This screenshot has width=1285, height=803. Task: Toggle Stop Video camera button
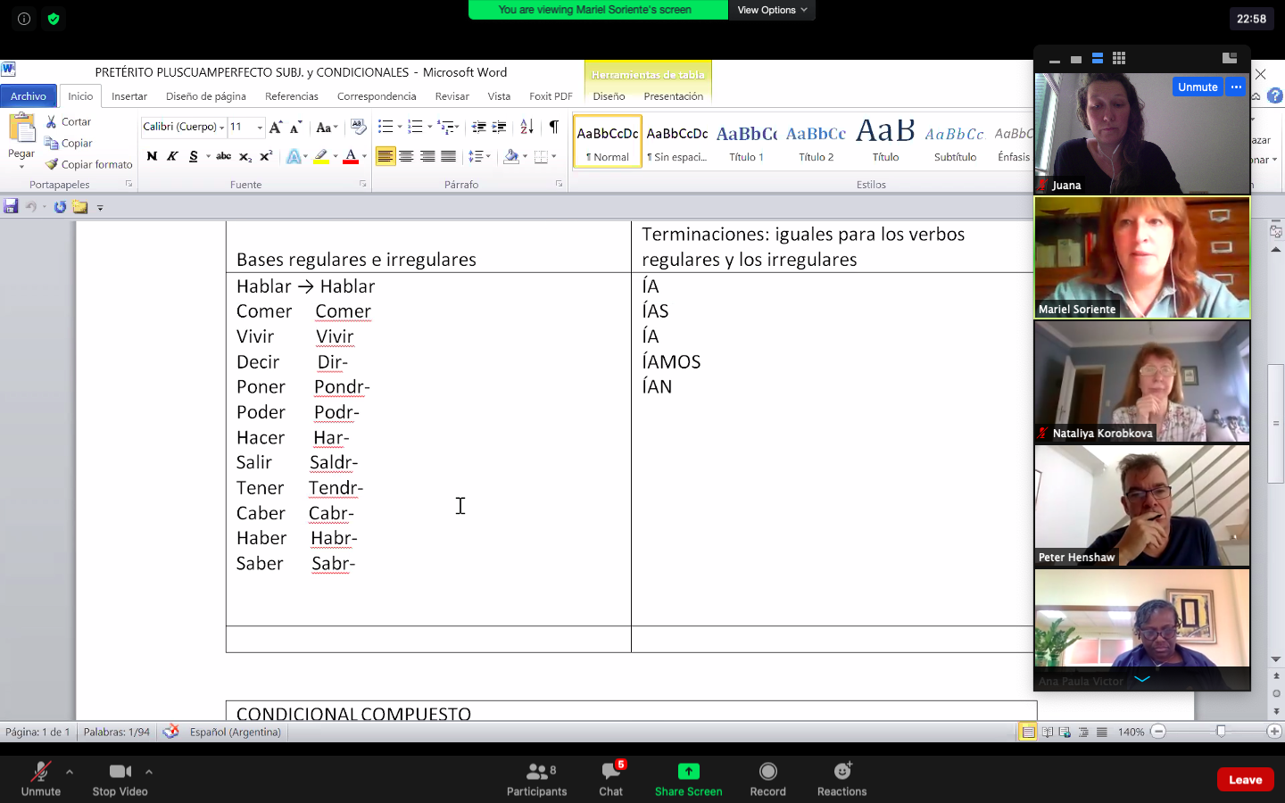pos(120,772)
